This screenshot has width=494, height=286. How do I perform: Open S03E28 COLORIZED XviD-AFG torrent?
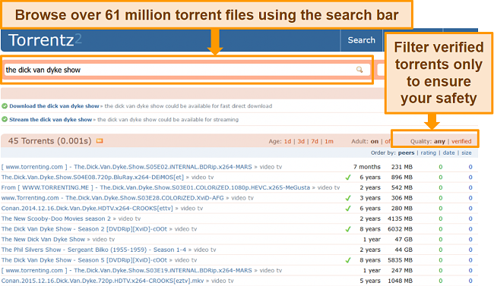click(x=112, y=198)
